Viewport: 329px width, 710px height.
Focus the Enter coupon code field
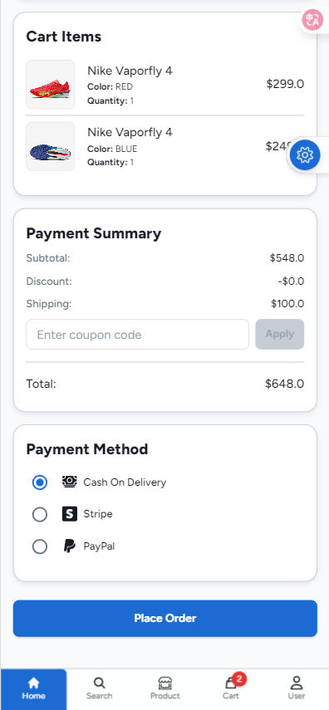pos(137,334)
